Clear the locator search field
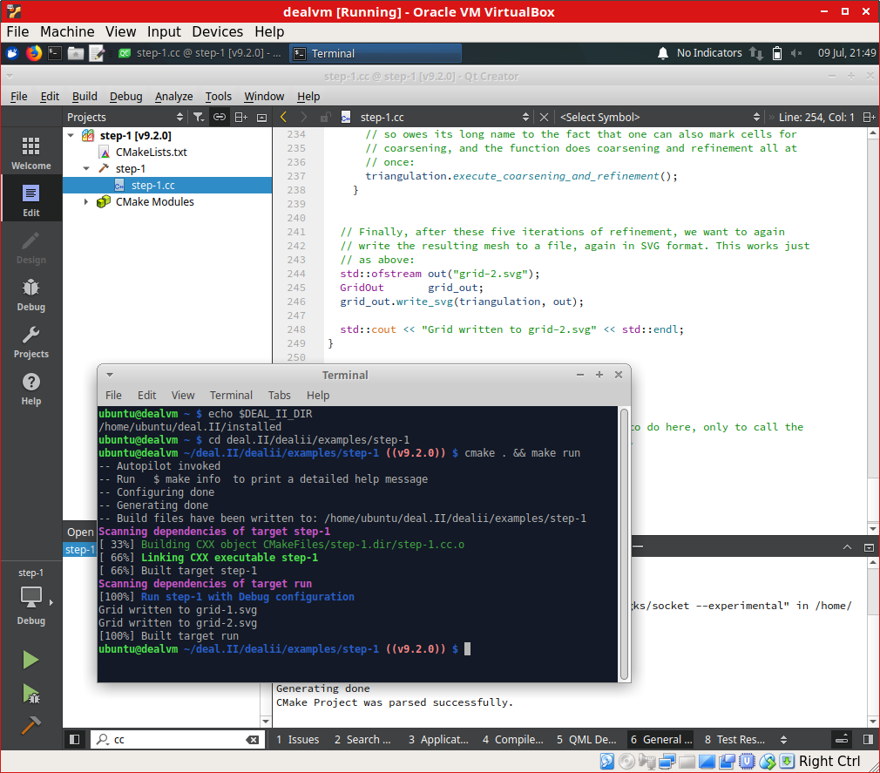Screen dimensions: 880x773 [x=253, y=739]
